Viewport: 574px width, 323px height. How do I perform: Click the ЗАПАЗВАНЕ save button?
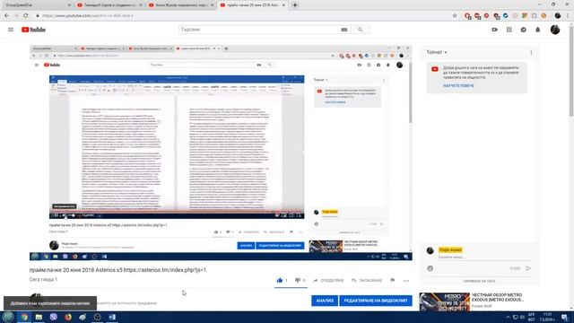367,281
